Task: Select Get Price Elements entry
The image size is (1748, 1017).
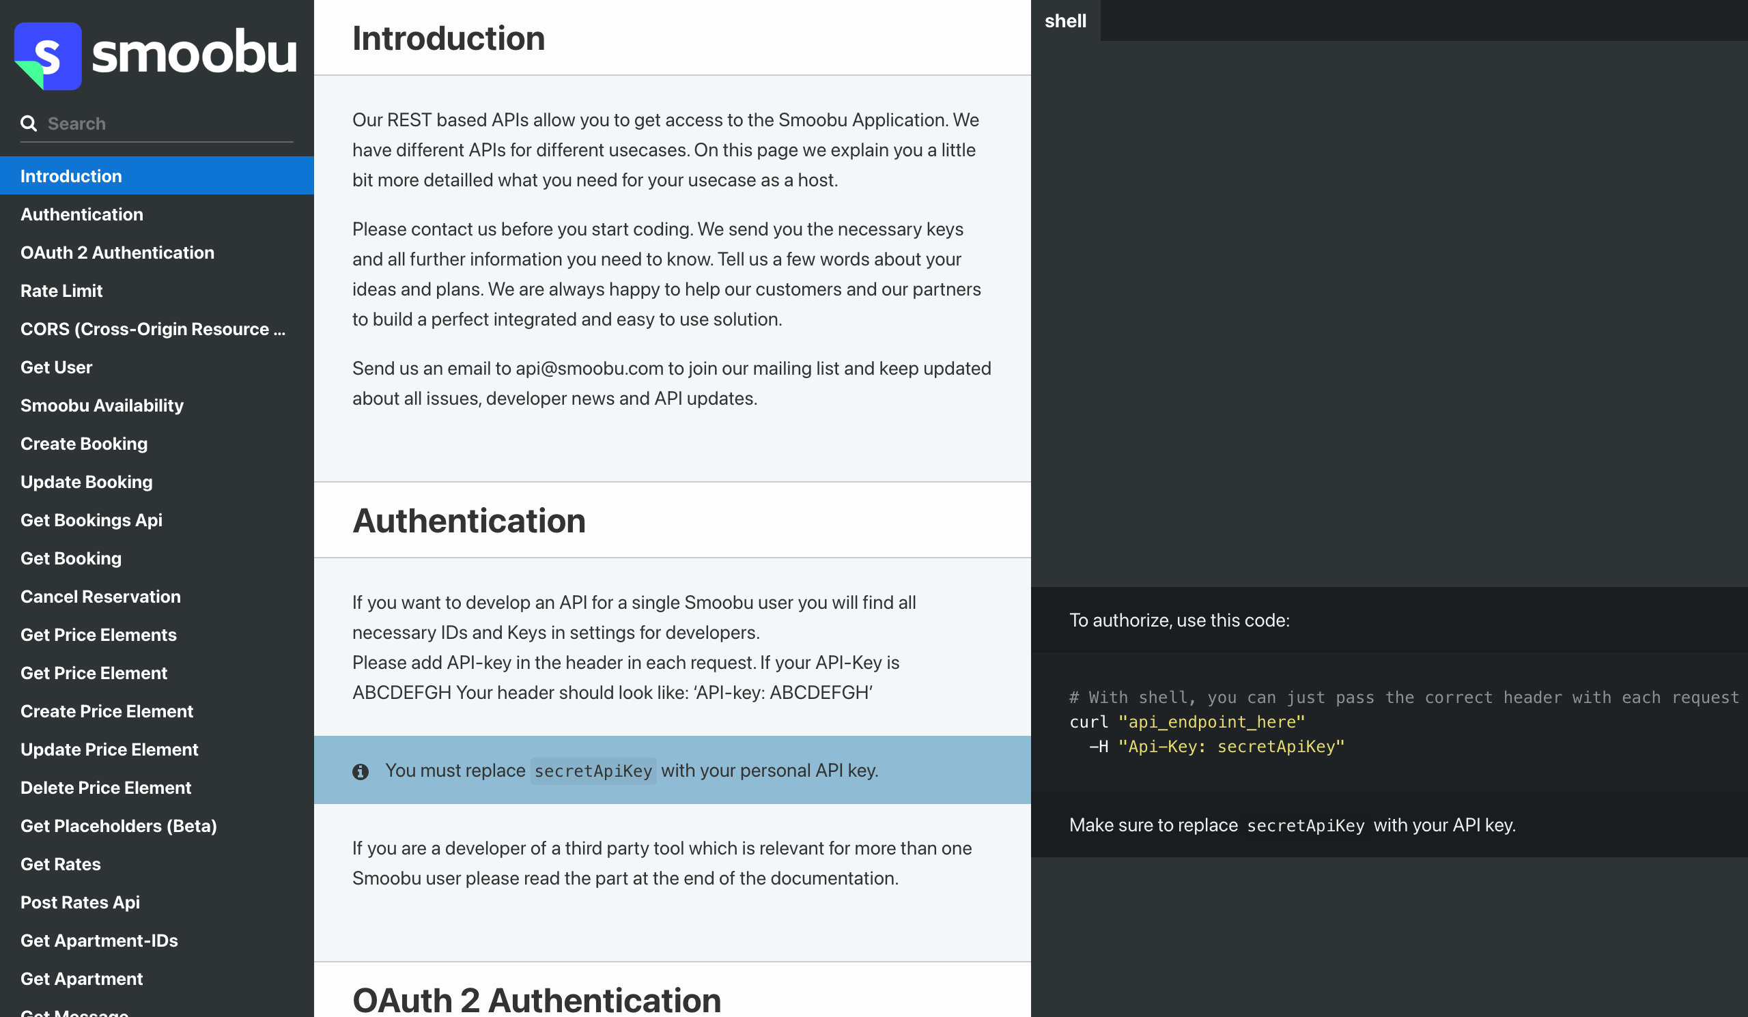Action: [157, 634]
